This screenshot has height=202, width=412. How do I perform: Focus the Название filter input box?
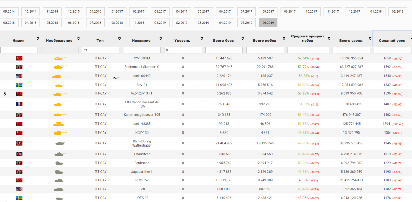141,50
